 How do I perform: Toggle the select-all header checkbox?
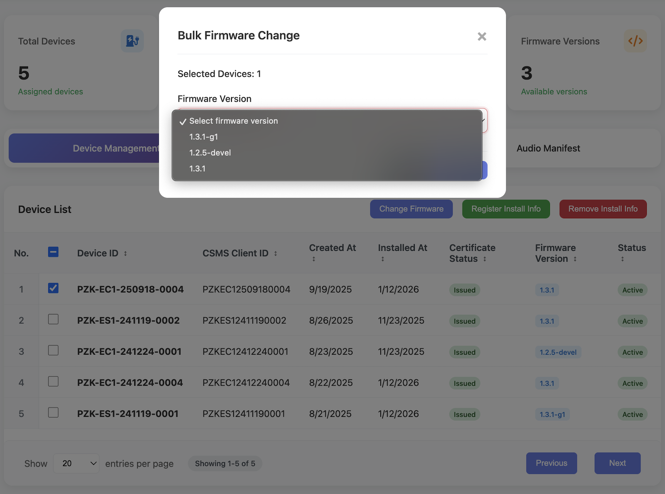pos(53,252)
